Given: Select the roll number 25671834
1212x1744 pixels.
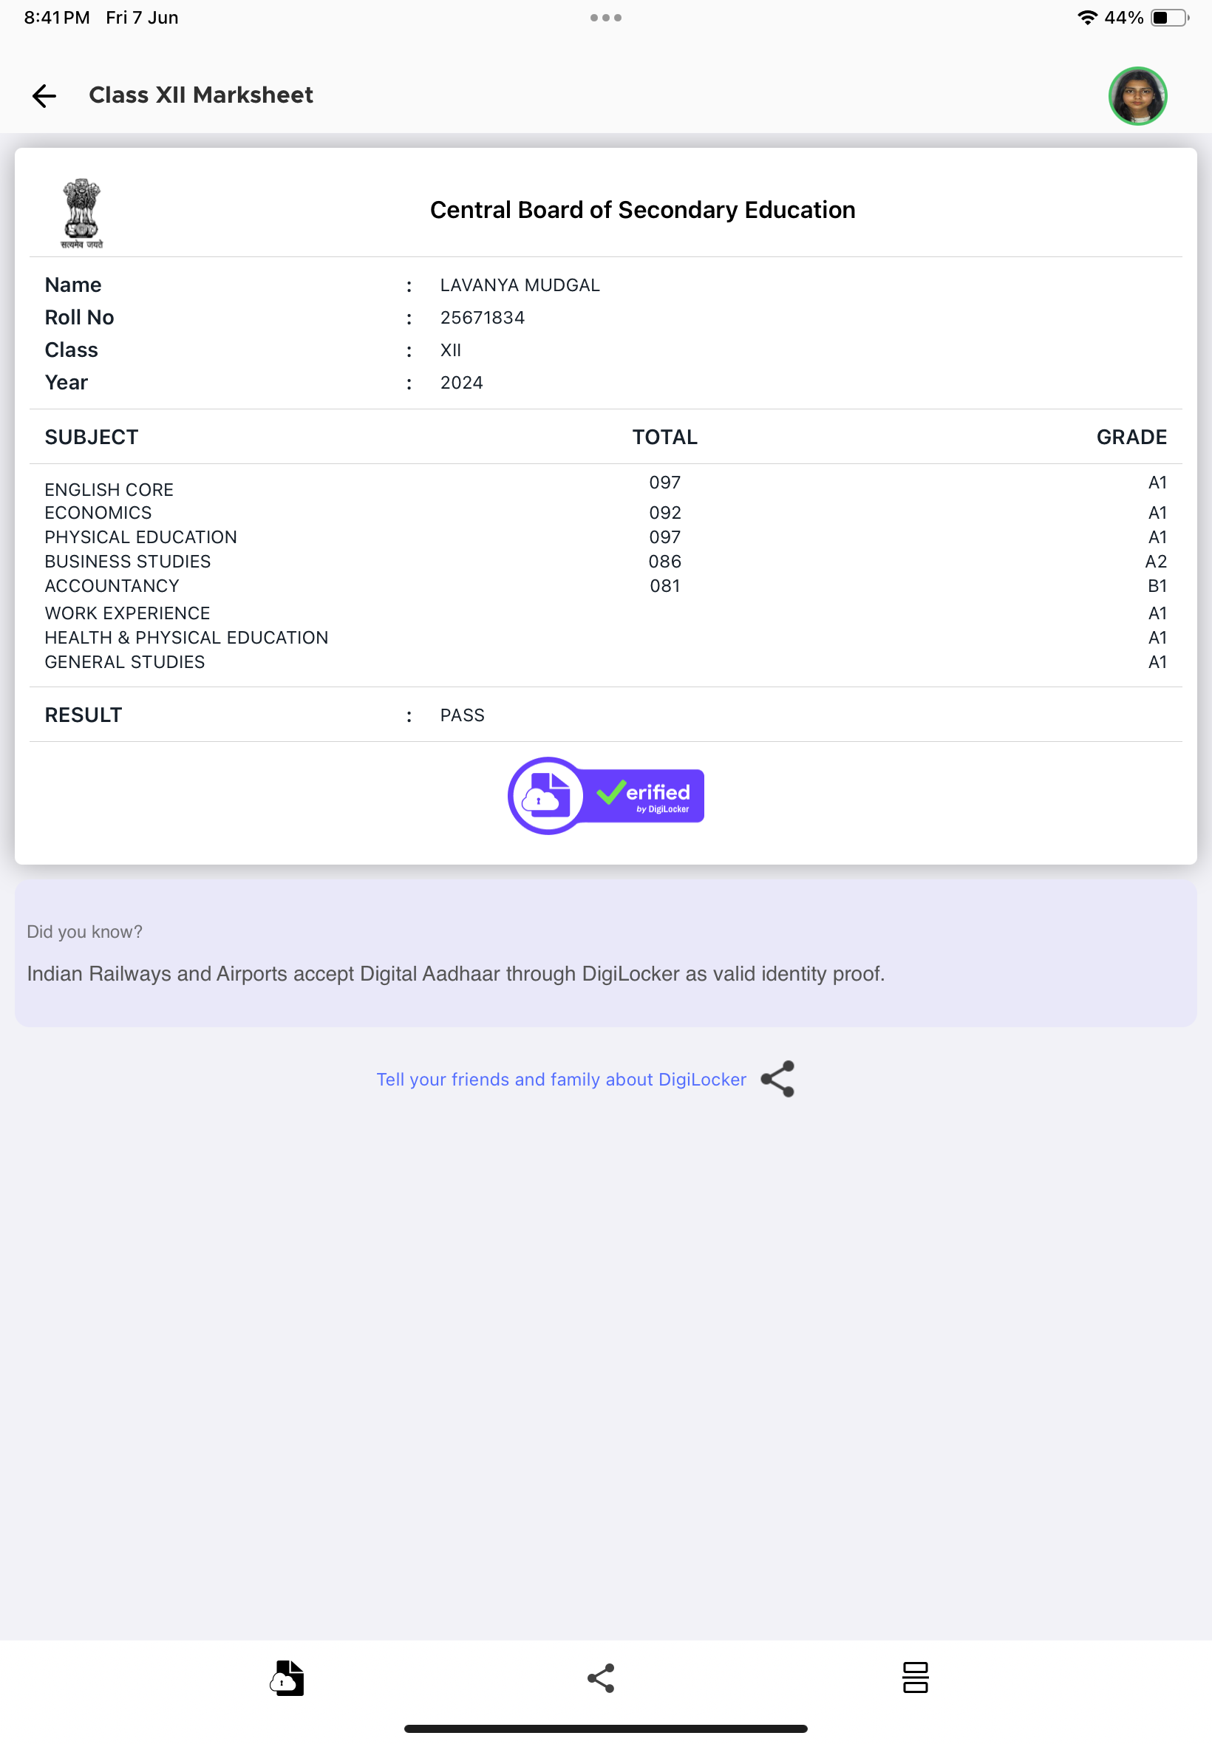Looking at the screenshot, I should (483, 317).
